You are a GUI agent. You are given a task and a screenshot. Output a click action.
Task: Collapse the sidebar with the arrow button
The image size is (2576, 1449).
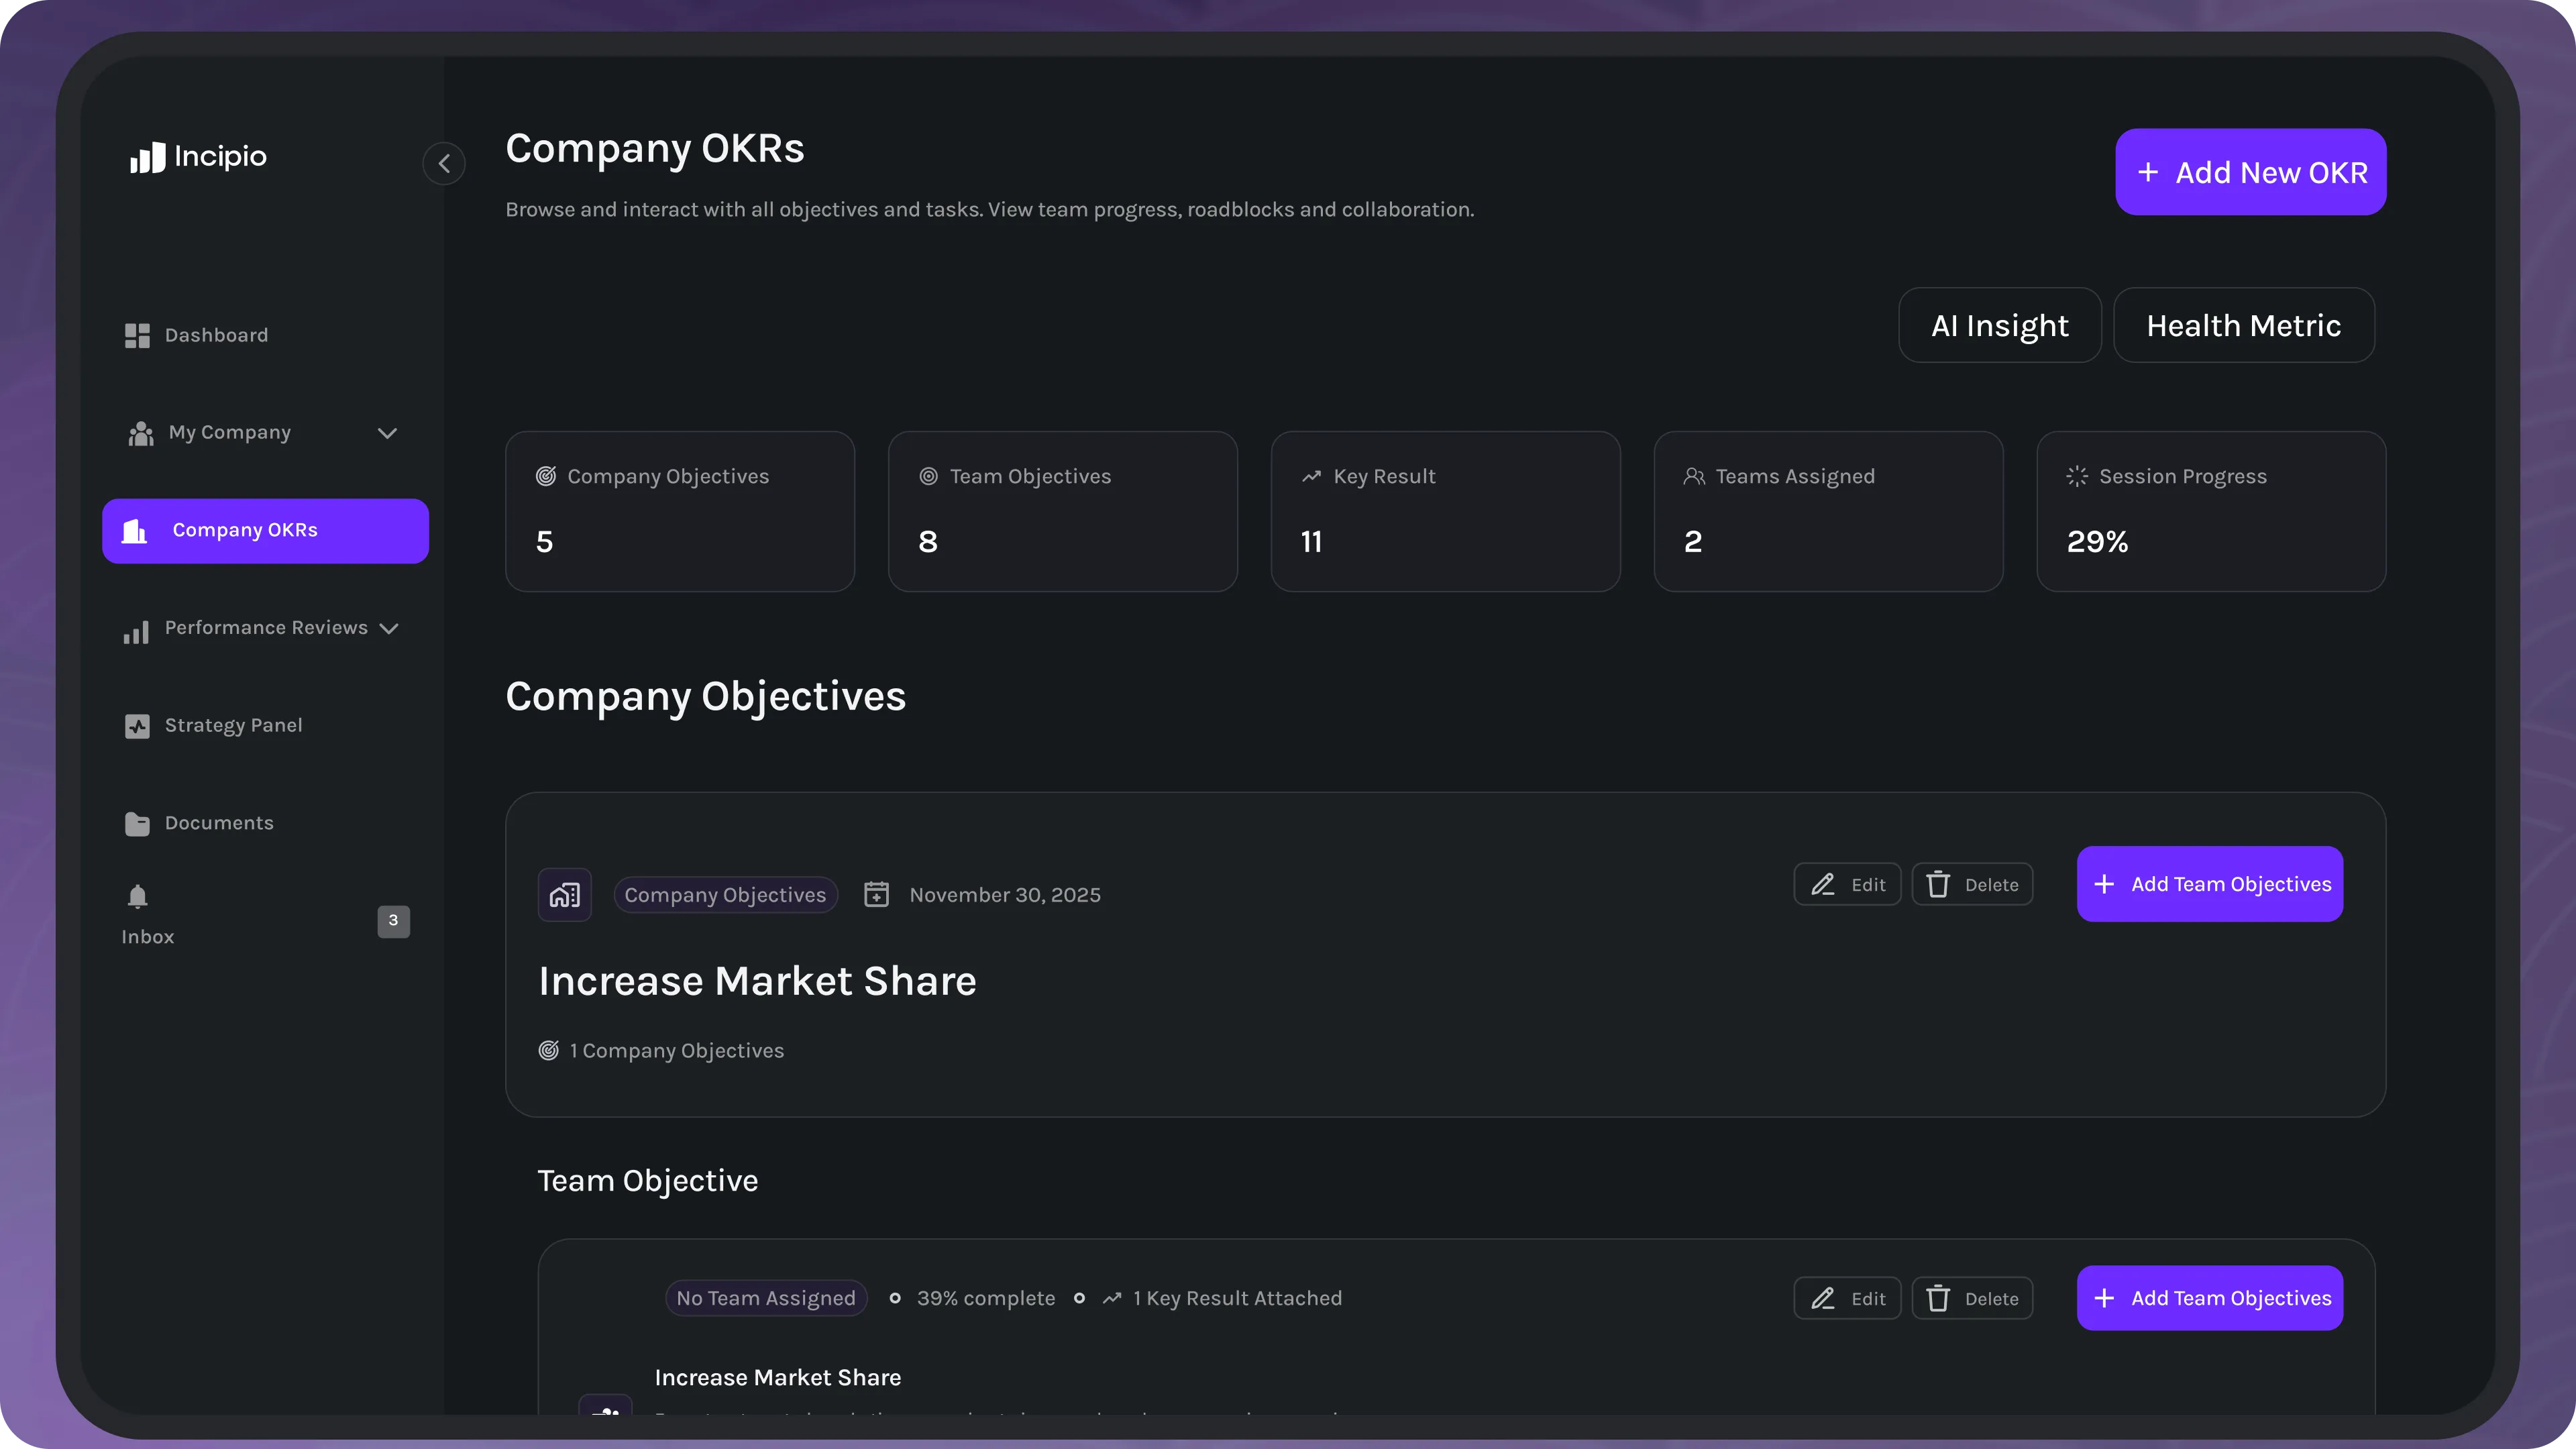444,163
